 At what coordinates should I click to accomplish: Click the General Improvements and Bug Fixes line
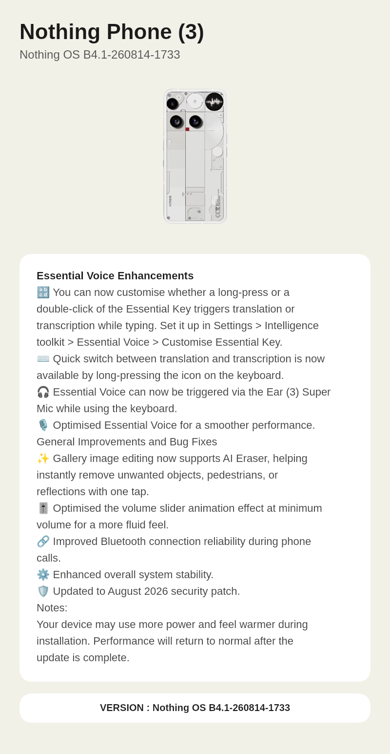(127, 442)
